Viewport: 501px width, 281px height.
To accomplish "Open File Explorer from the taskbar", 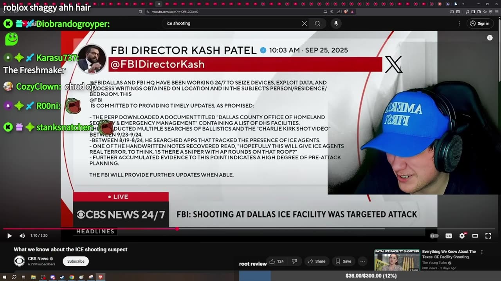I will coord(33,277).
